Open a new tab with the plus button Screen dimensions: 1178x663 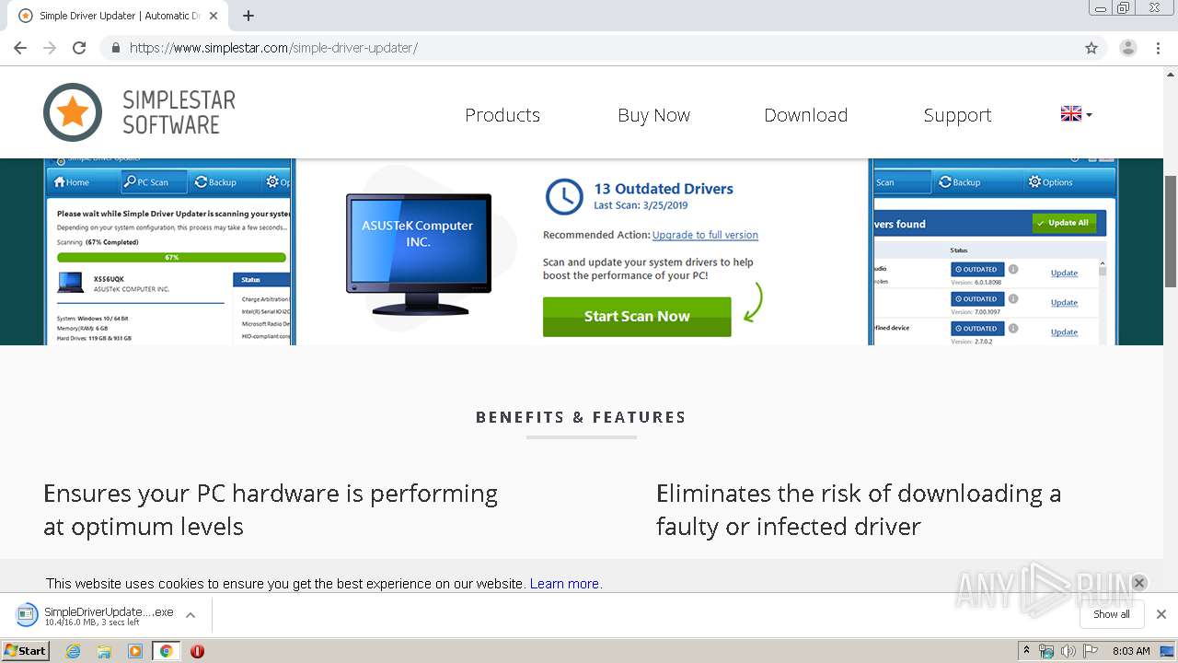pyautogui.click(x=248, y=16)
